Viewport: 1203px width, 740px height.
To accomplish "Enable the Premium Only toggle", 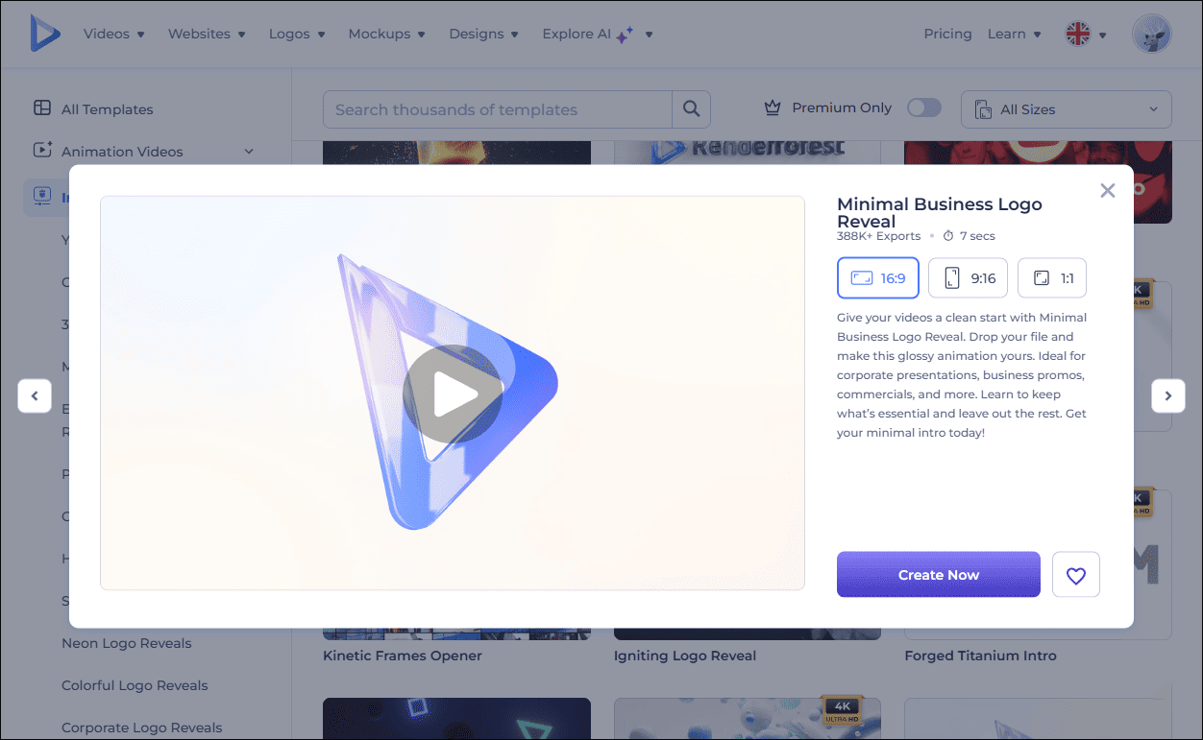I will 924,107.
